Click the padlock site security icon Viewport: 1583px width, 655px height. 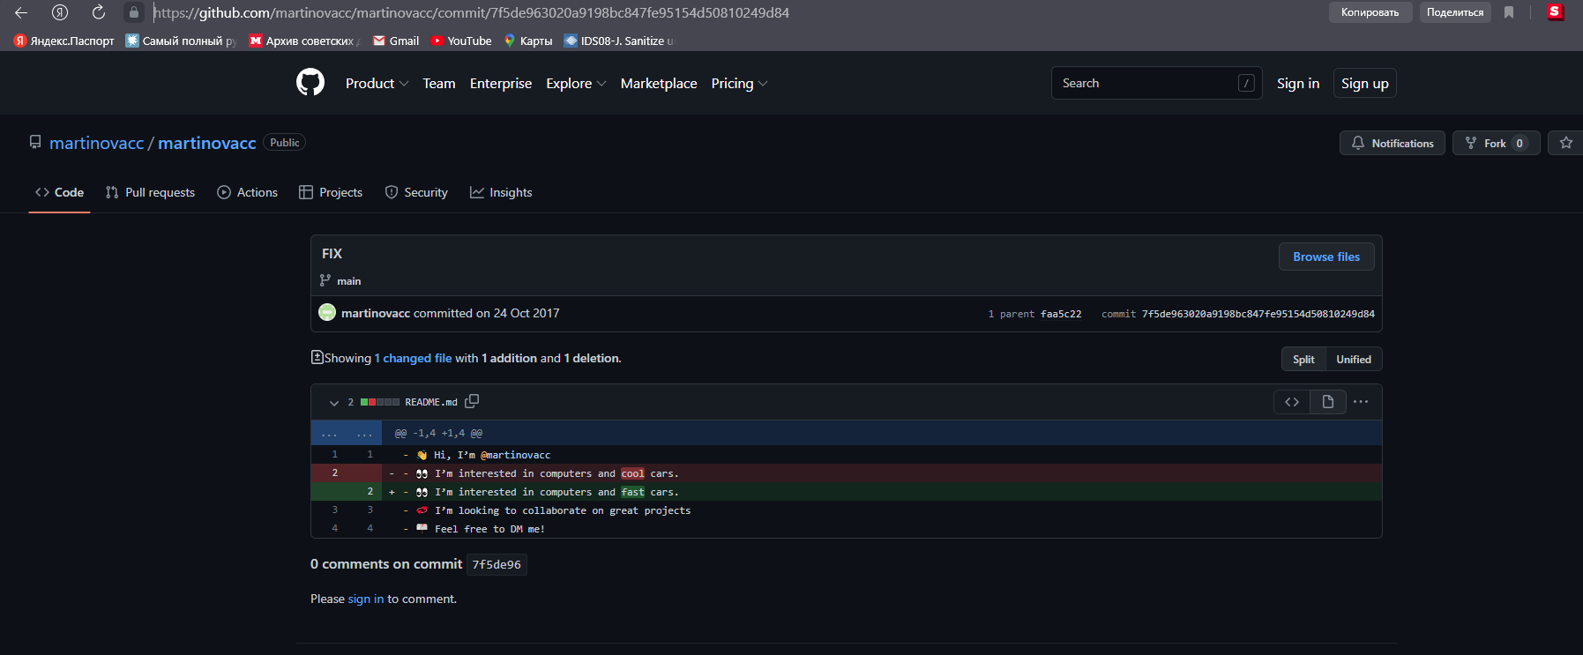pyautogui.click(x=134, y=12)
